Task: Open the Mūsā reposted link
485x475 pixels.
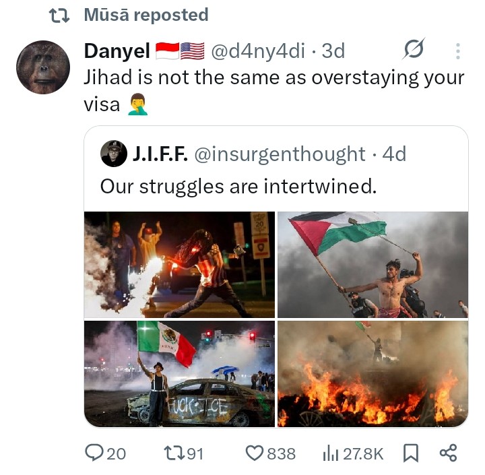Action: pyautogui.click(x=146, y=15)
